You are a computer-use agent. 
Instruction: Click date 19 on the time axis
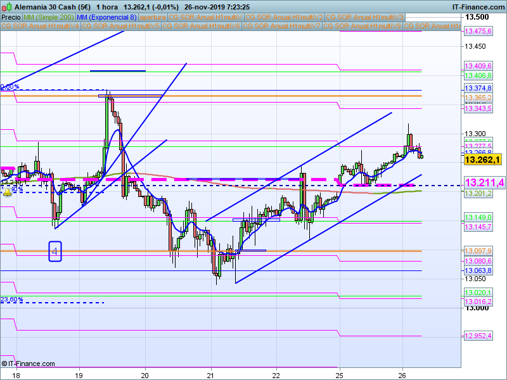79,376
